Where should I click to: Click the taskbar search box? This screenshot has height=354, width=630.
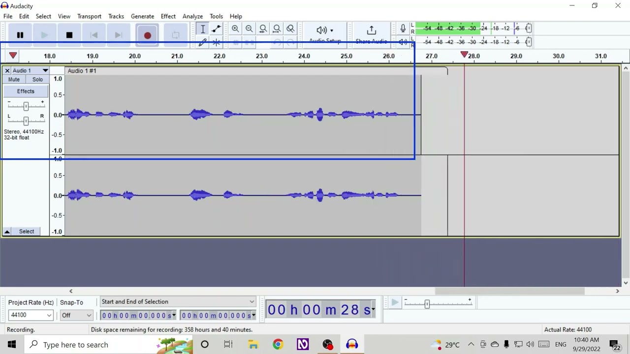point(108,345)
